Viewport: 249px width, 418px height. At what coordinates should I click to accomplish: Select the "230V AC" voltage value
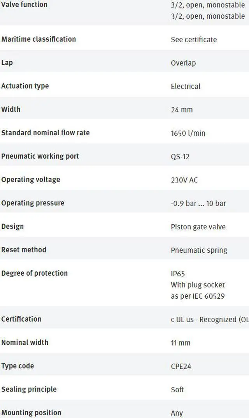click(184, 180)
